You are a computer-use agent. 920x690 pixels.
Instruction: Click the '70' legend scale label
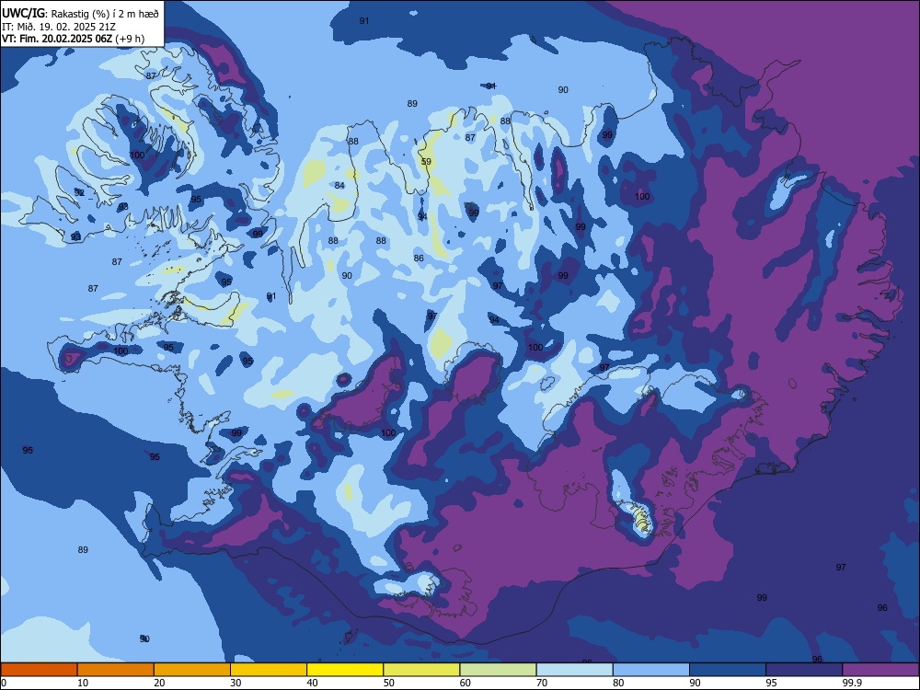tap(542, 683)
